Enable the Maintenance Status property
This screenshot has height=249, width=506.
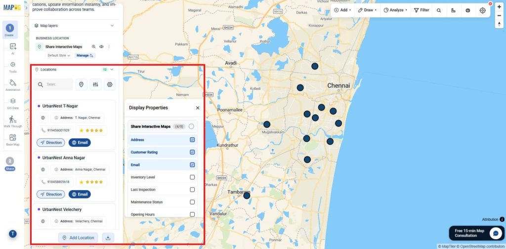tap(192, 202)
